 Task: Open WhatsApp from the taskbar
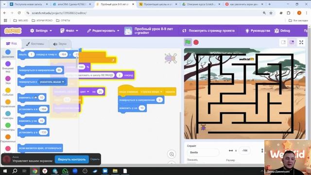[x=65, y=171]
